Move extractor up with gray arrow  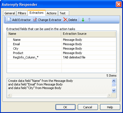point(89,20)
